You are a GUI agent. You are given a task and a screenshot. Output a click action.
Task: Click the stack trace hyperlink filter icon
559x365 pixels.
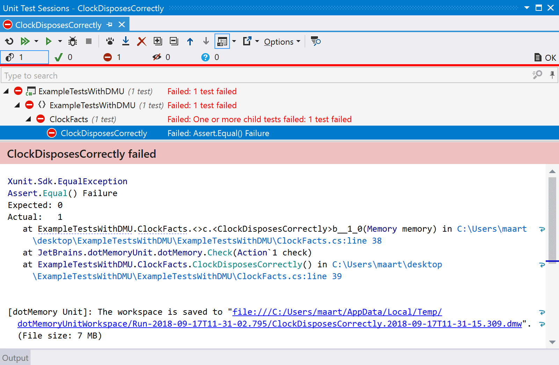(x=316, y=42)
